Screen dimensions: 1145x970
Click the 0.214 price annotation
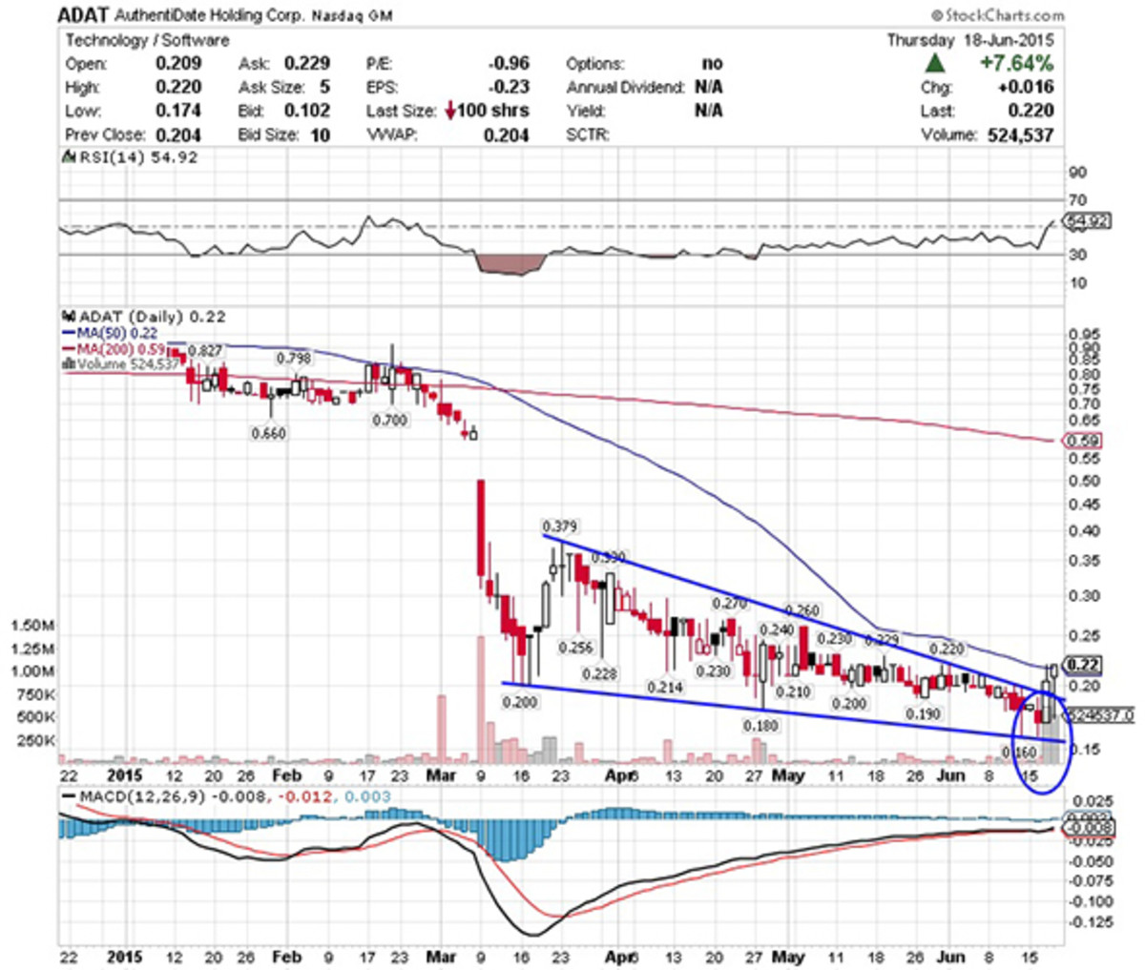(x=665, y=687)
